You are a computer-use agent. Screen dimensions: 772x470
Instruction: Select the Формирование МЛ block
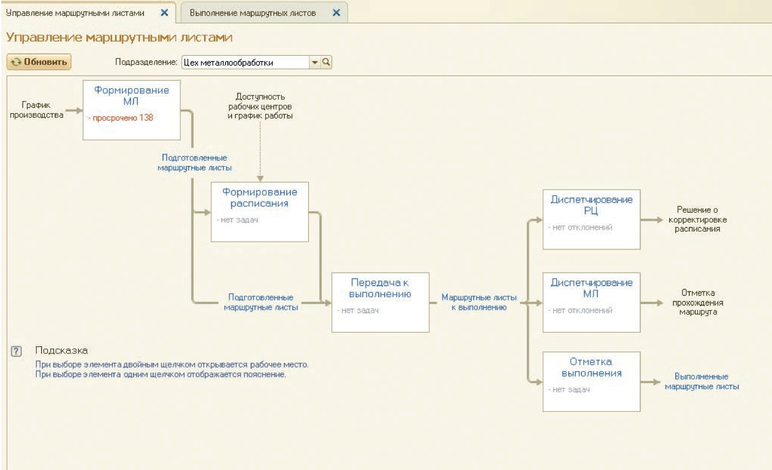[x=132, y=110]
